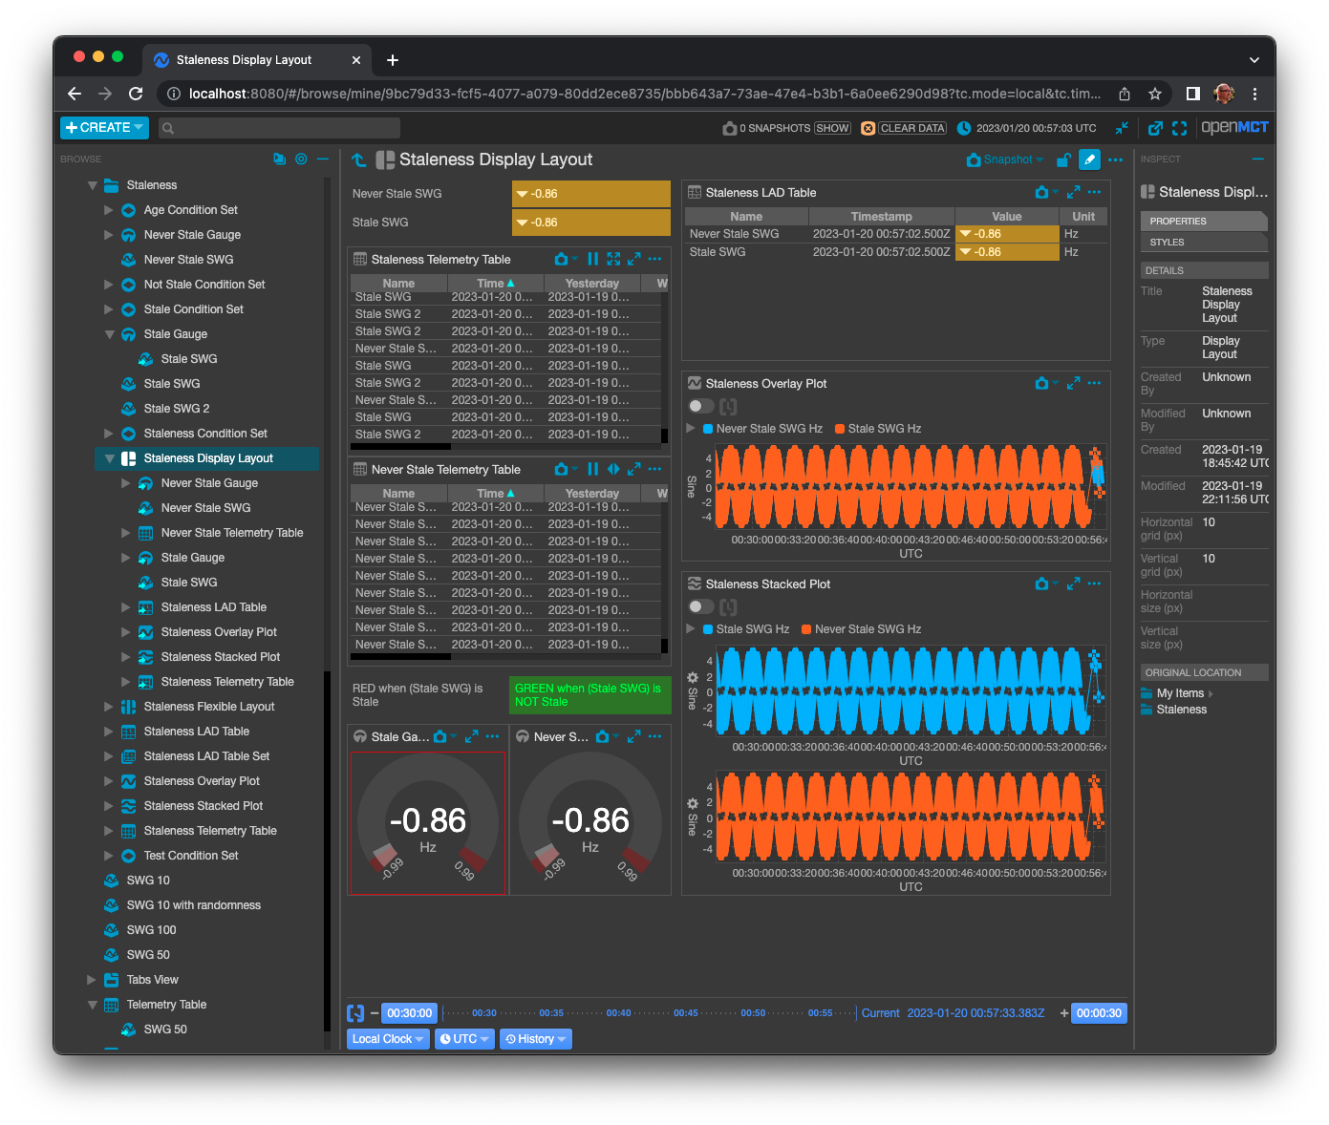
Task: Select the PROPERTIES tab in the Inspector
Action: tap(1203, 221)
